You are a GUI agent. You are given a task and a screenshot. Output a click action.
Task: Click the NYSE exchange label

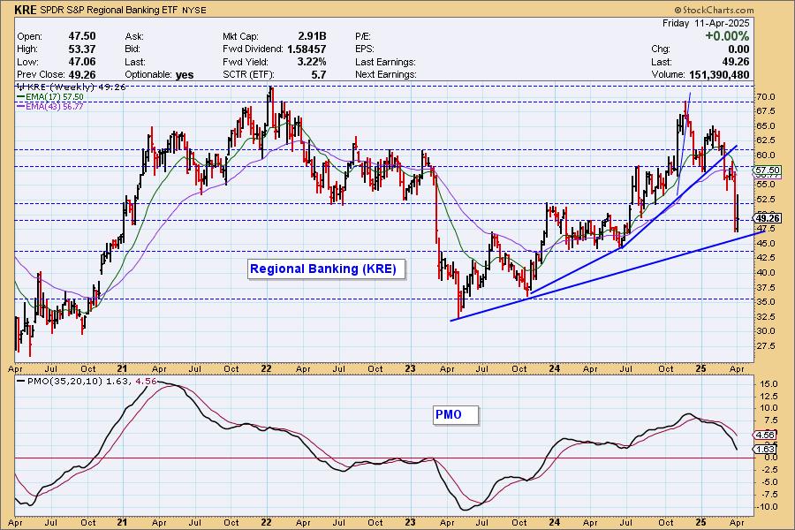(x=194, y=10)
